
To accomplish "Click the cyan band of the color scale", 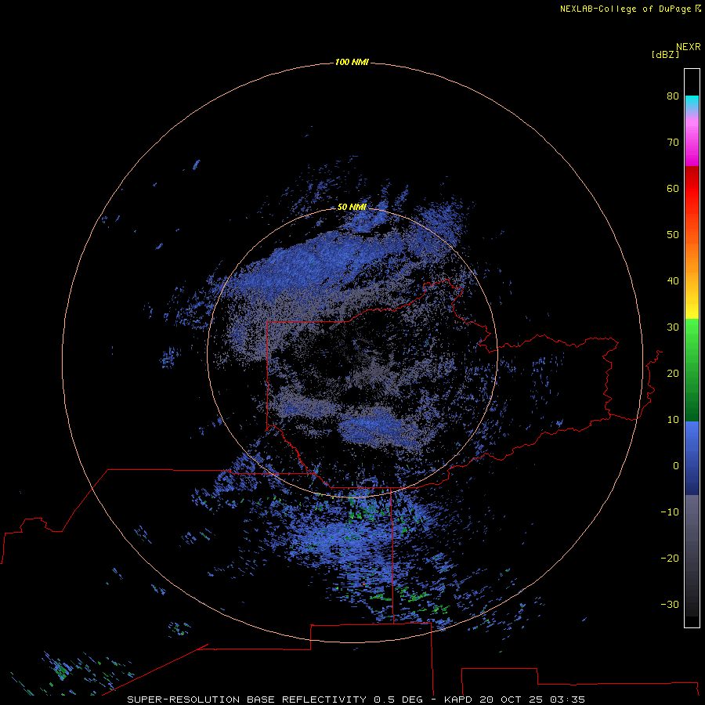I will (692, 102).
